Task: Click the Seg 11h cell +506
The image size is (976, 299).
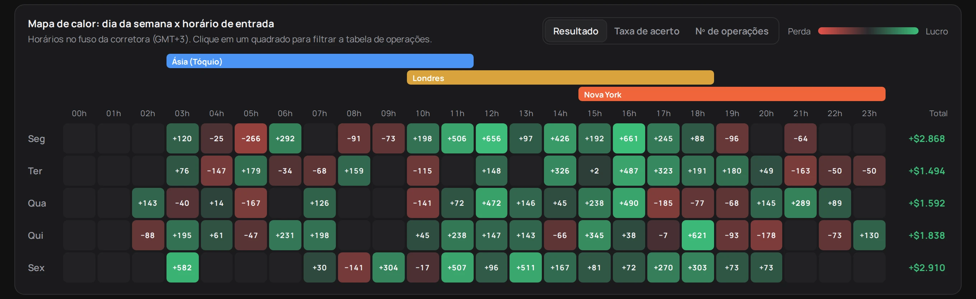Action: (457, 138)
